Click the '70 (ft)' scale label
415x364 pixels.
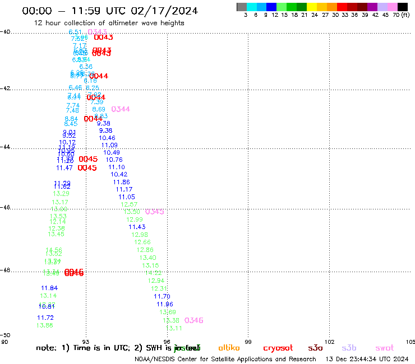click(401, 15)
